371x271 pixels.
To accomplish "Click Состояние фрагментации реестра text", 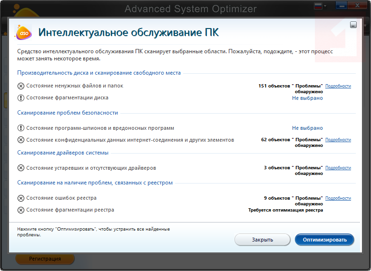I will pos(70,210).
